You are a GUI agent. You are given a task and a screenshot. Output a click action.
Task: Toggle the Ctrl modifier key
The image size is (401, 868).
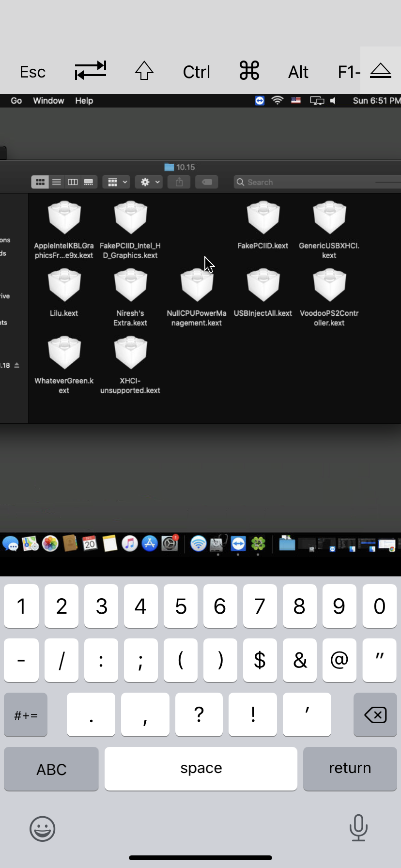tap(196, 72)
